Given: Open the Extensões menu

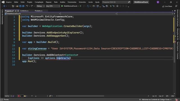Looking at the screenshot, I should (x=82, y=2).
